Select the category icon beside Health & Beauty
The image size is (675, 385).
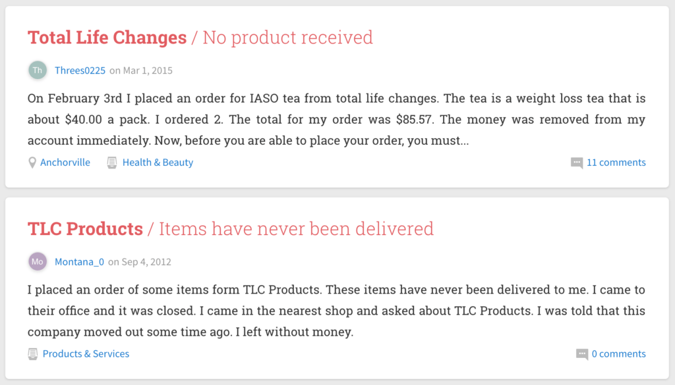pyautogui.click(x=111, y=162)
